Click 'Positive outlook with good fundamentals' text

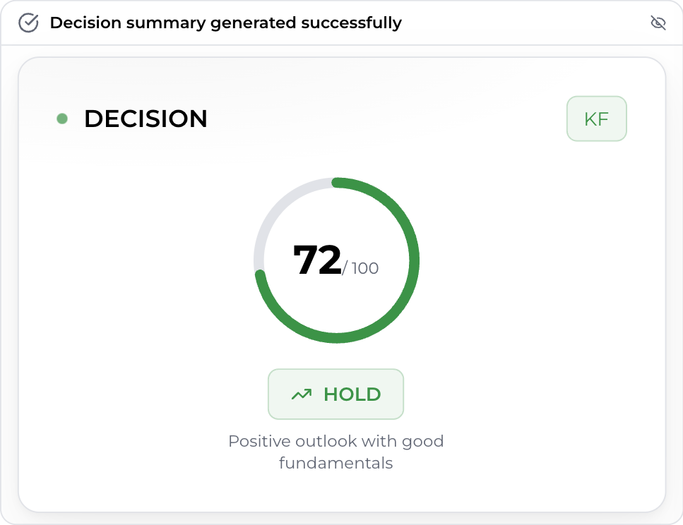pos(336,452)
